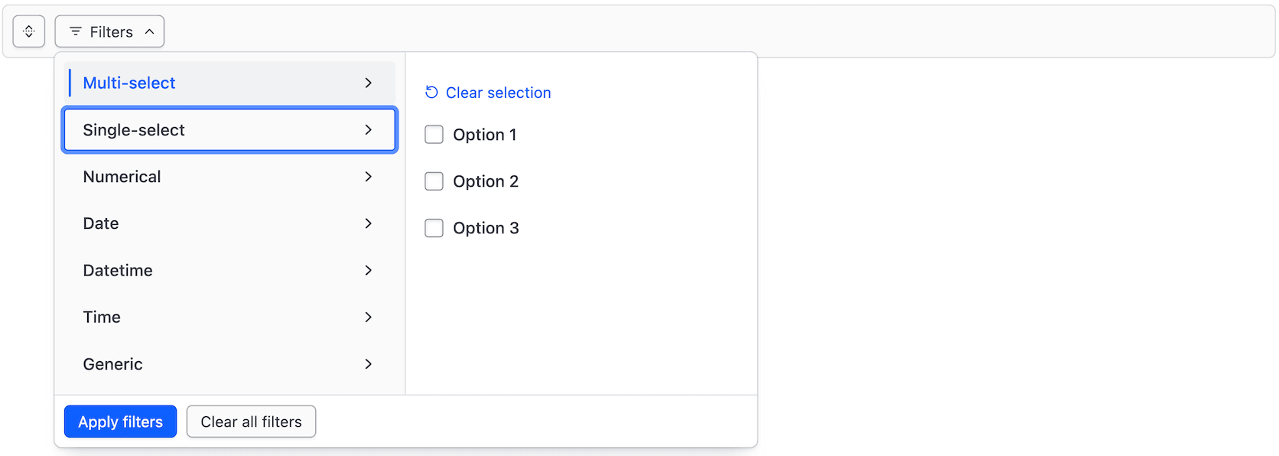Check the Option 3 checkbox

pos(434,228)
